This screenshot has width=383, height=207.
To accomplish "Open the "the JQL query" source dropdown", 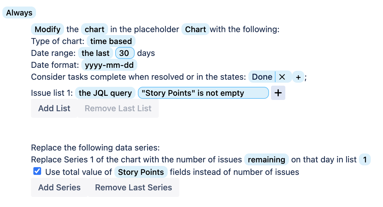I will 105,93.
